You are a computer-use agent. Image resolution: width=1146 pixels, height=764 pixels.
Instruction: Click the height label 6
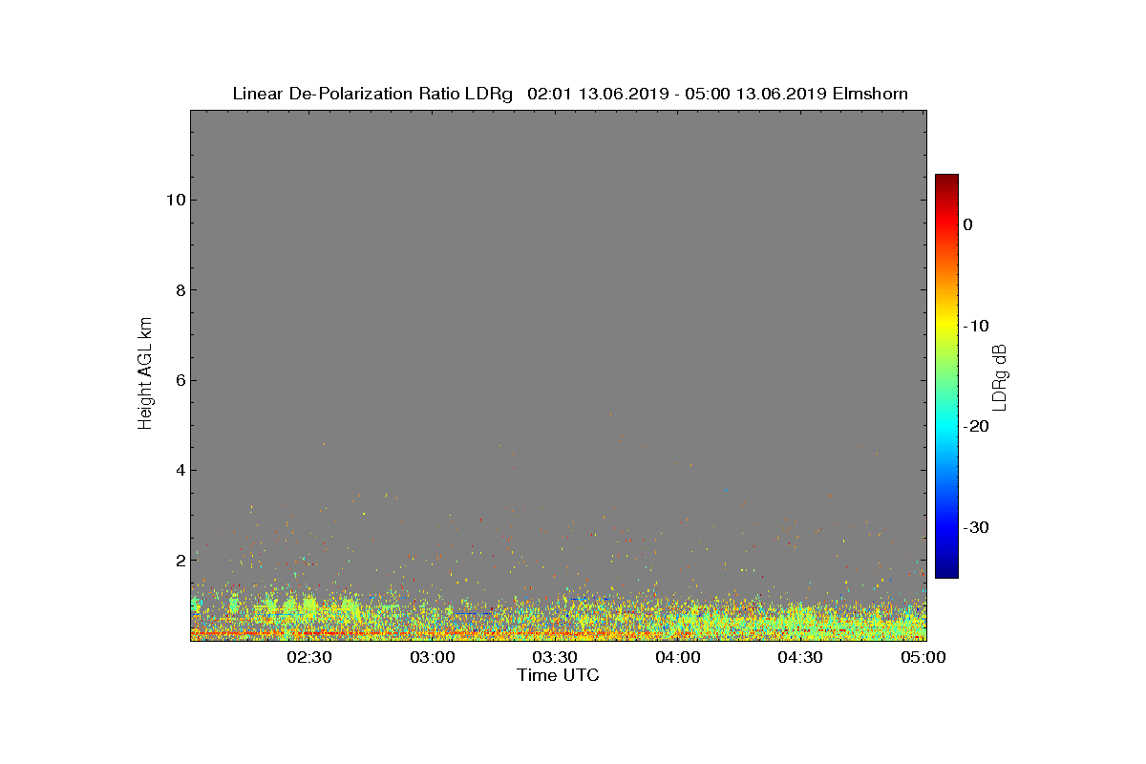coord(180,380)
